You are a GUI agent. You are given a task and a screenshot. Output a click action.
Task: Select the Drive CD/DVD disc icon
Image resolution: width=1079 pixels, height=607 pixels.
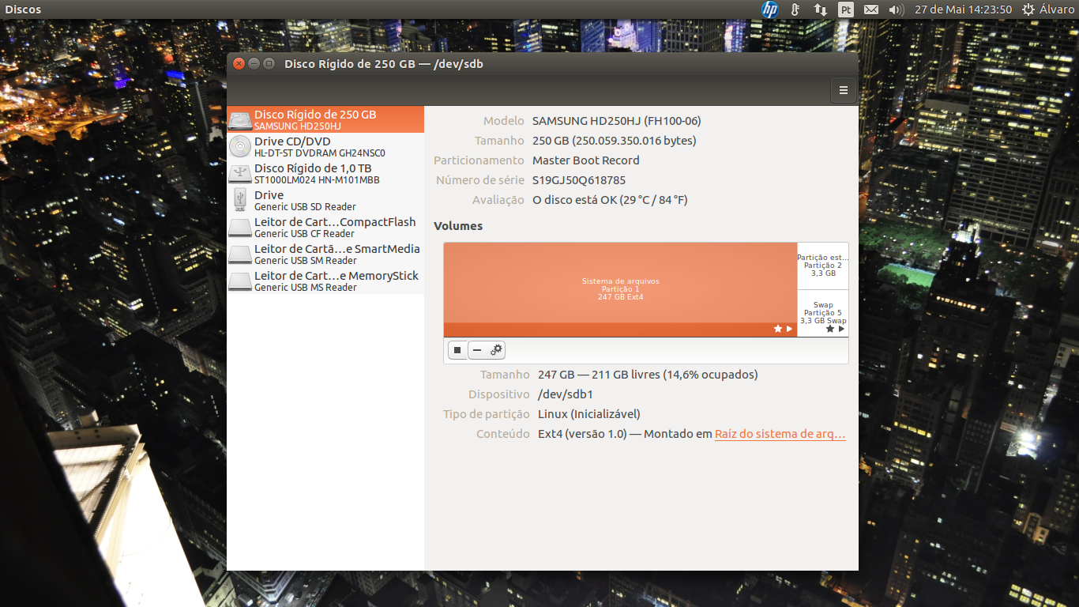(x=240, y=147)
